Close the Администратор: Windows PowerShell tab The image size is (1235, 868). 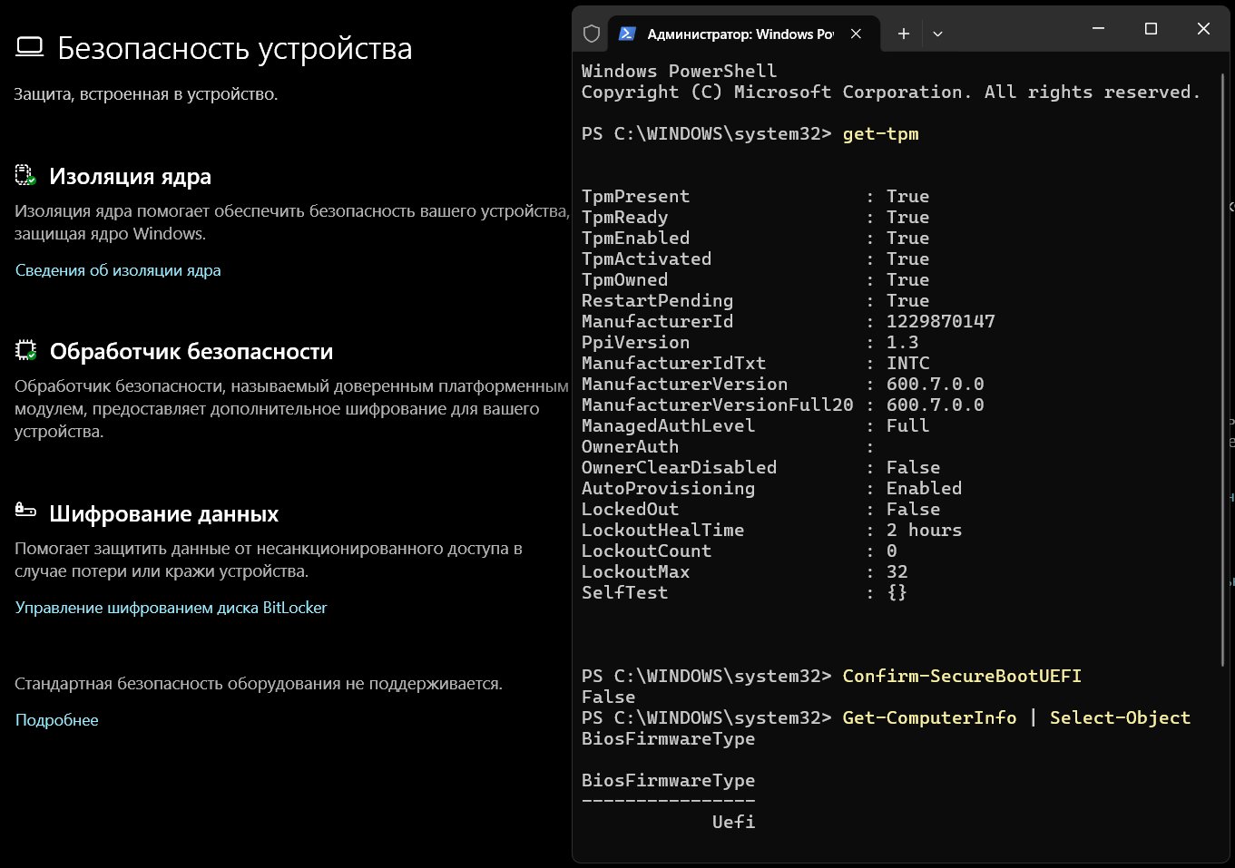(x=856, y=34)
